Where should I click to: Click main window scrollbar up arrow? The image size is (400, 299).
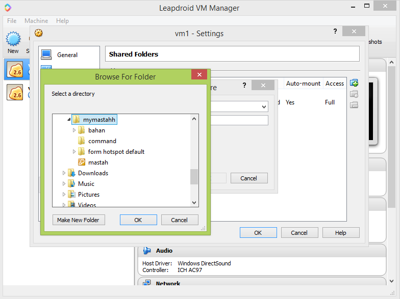coord(392,62)
